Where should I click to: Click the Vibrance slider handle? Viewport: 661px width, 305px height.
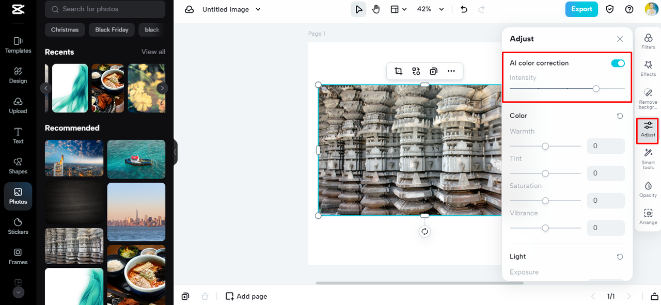(x=545, y=228)
